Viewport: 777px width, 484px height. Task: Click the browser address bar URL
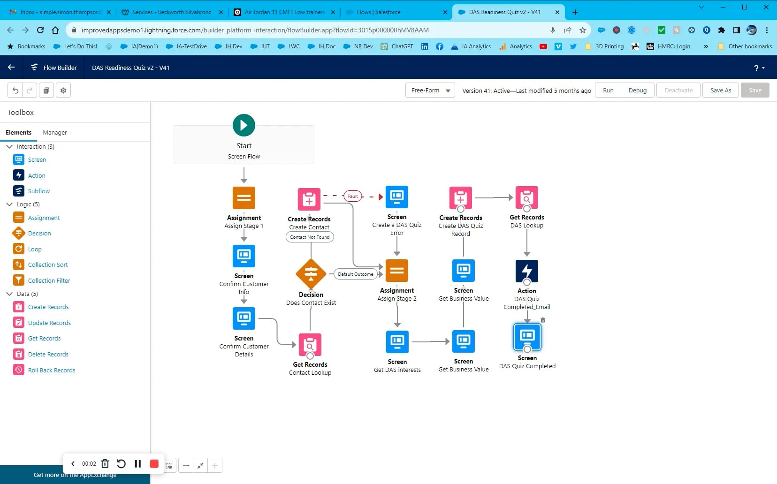click(x=255, y=30)
